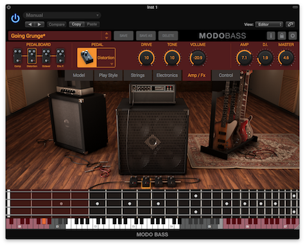Switch to the Amp / Fx tab
305x246 pixels.
(196, 75)
